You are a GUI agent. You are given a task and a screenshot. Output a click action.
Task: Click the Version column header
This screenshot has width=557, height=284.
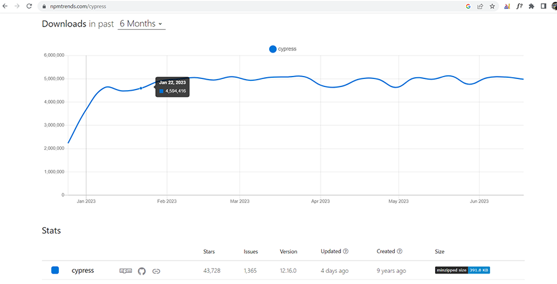pos(288,252)
